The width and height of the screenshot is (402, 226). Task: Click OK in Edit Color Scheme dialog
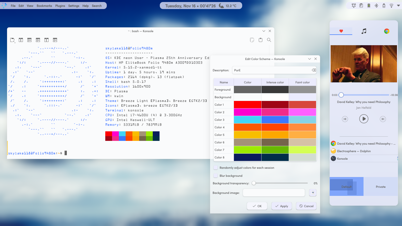[x=257, y=206]
